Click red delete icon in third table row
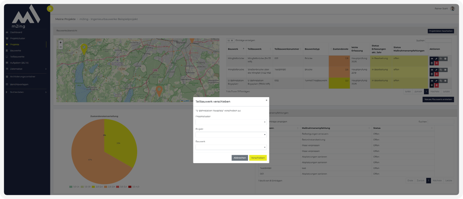The height and width of the screenshot is (199, 463). (x=436, y=85)
